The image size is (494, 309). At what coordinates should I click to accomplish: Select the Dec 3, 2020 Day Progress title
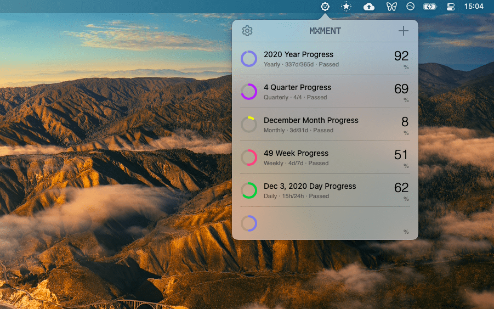(x=310, y=187)
